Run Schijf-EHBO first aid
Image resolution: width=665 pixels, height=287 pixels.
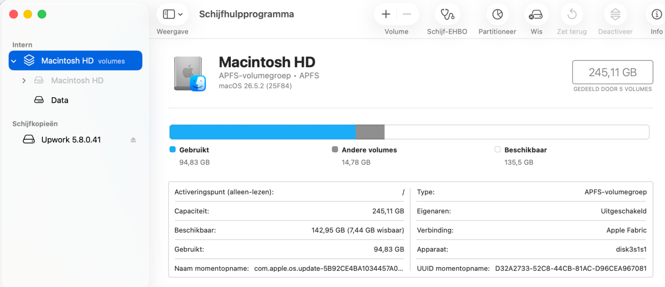click(x=447, y=14)
